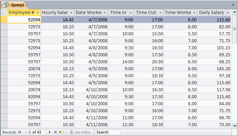Click Daily Salary cell 97.38
Viewport: 238px width, 136px height.
coord(214,76)
